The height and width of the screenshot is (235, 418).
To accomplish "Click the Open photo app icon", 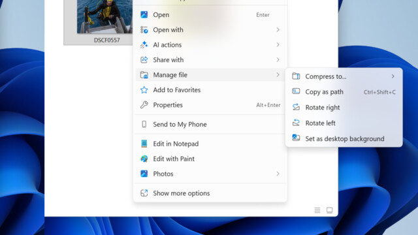I will (144, 14).
